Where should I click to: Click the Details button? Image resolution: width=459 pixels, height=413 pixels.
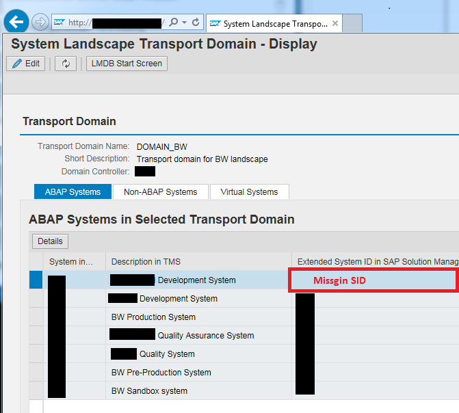click(x=50, y=241)
